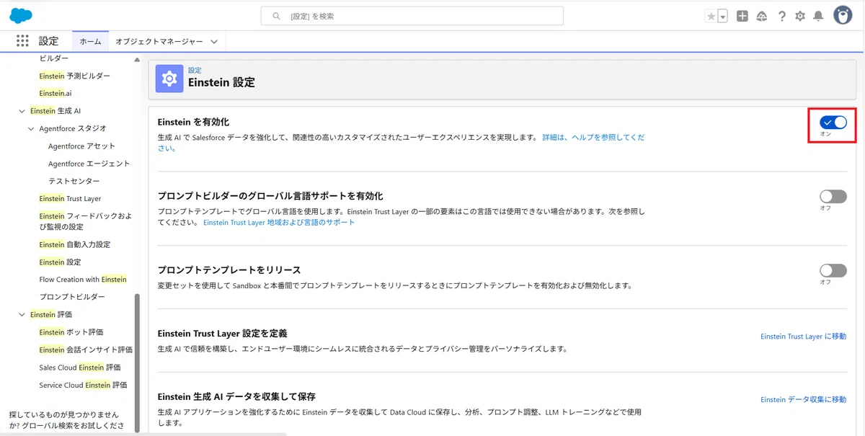This screenshot has width=865, height=436.
Task: Click the search magnifier icon
Action: 276,16
